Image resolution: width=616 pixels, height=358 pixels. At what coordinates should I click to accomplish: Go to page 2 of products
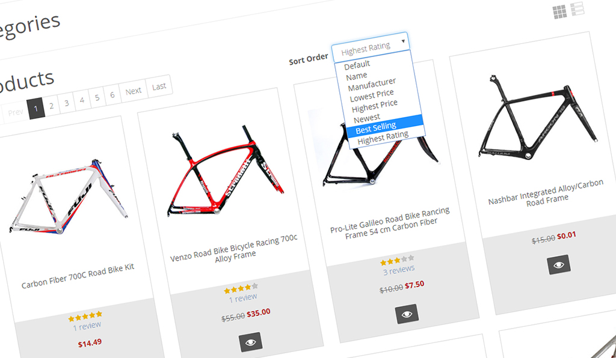coord(52,106)
